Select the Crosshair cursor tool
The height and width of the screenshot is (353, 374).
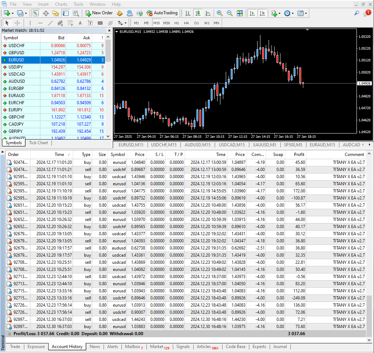17,23
